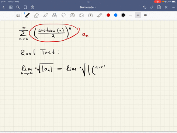
Task: Tap the three-dot multitasking handle
Action: (x=88, y=2)
